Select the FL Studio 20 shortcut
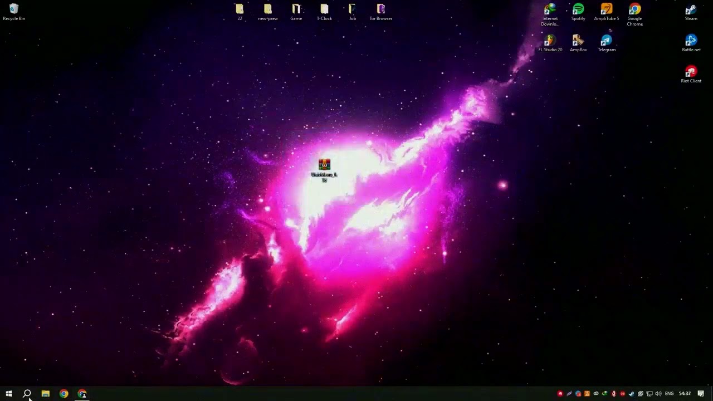 click(550, 43)
